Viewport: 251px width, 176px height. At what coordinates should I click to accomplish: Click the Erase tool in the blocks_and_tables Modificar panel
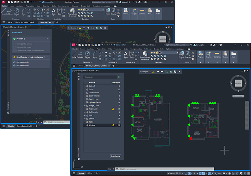coord(119,53)
